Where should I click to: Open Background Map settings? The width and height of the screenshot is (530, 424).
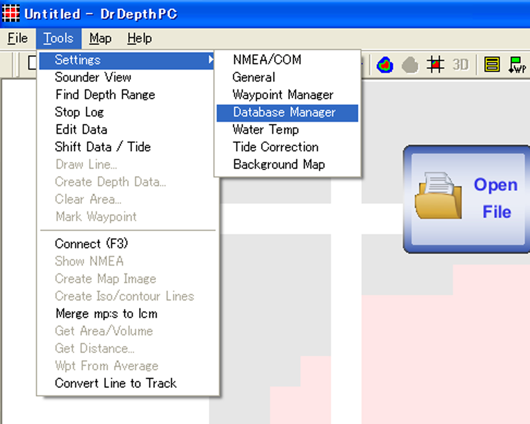(x=287, y=164)
